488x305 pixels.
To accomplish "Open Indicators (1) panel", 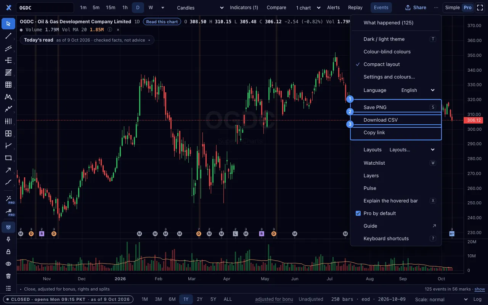I will click(x=244, y=8).
